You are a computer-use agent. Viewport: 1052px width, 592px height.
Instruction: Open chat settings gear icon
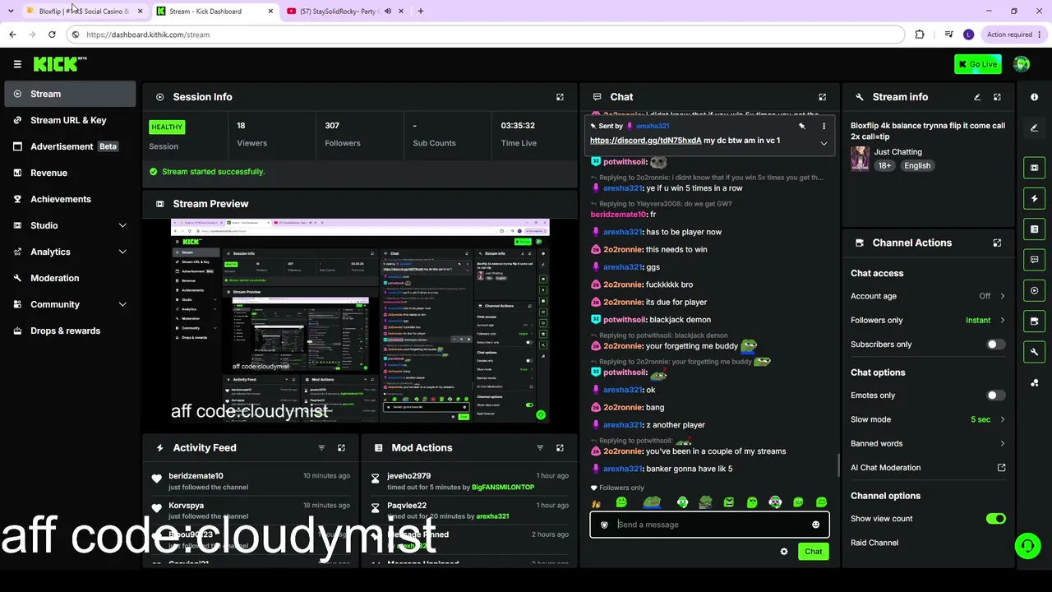click(x=783, y=552)
